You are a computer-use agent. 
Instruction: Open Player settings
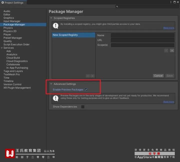[x=7, y=35]
